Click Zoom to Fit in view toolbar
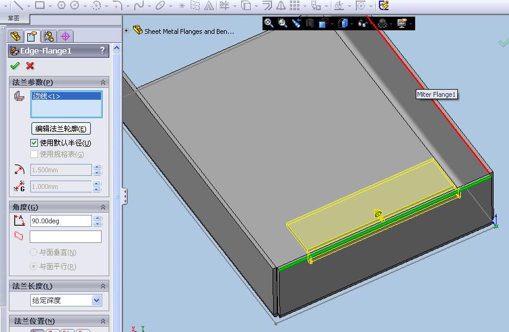 click(x=269, y=23)
